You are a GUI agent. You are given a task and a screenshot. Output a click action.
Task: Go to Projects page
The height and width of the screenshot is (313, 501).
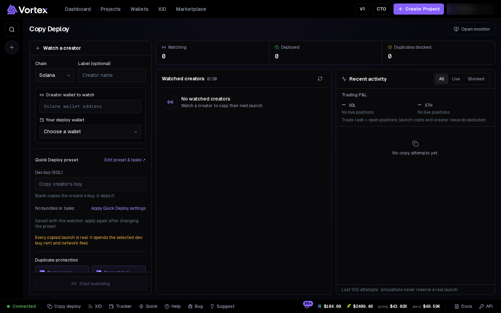point(111,9)
